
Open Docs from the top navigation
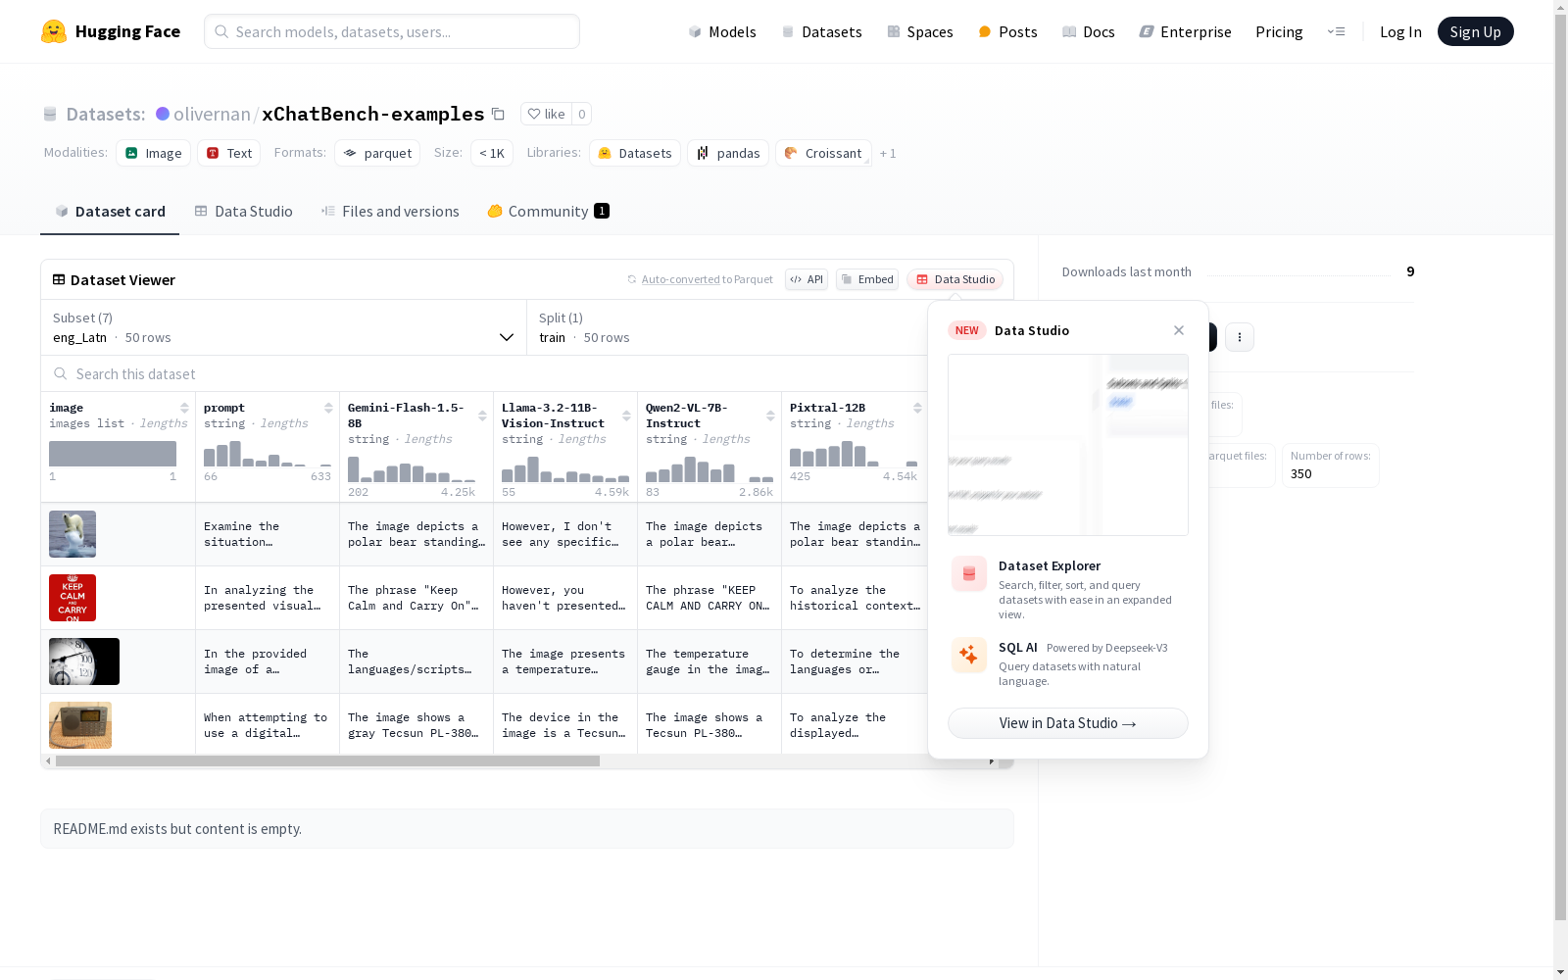pos(1088,31)
